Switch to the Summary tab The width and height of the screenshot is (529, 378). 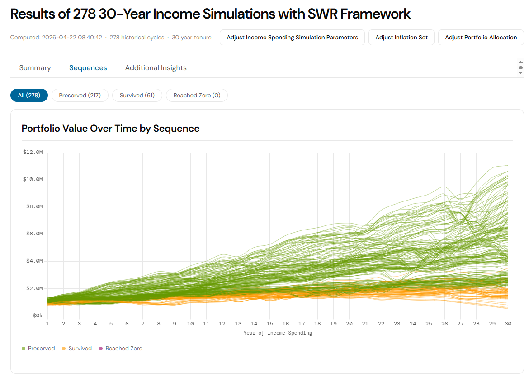tap(35, 68)
